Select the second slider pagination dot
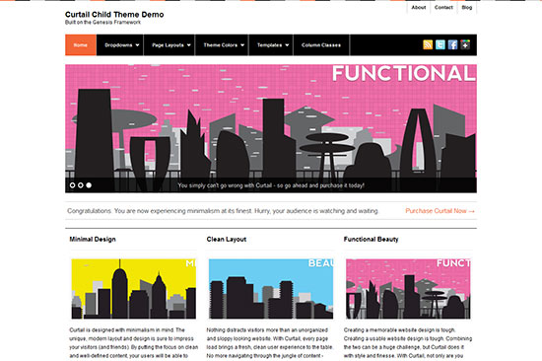The width and height of the screenshot is (542, 361). (81, 185)
